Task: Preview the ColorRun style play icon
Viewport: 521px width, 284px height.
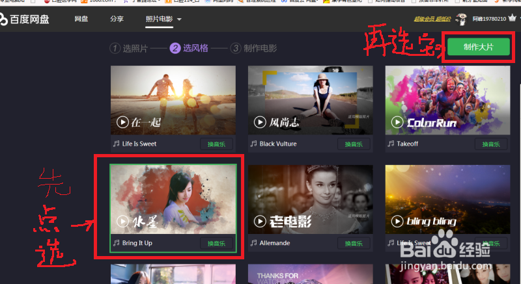Action: coord(397,122)
